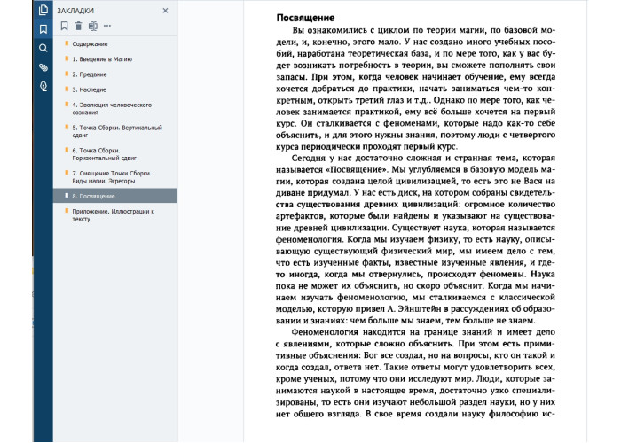Select bookmark 7. Смещение Точки Сборки

coord(111,176)
